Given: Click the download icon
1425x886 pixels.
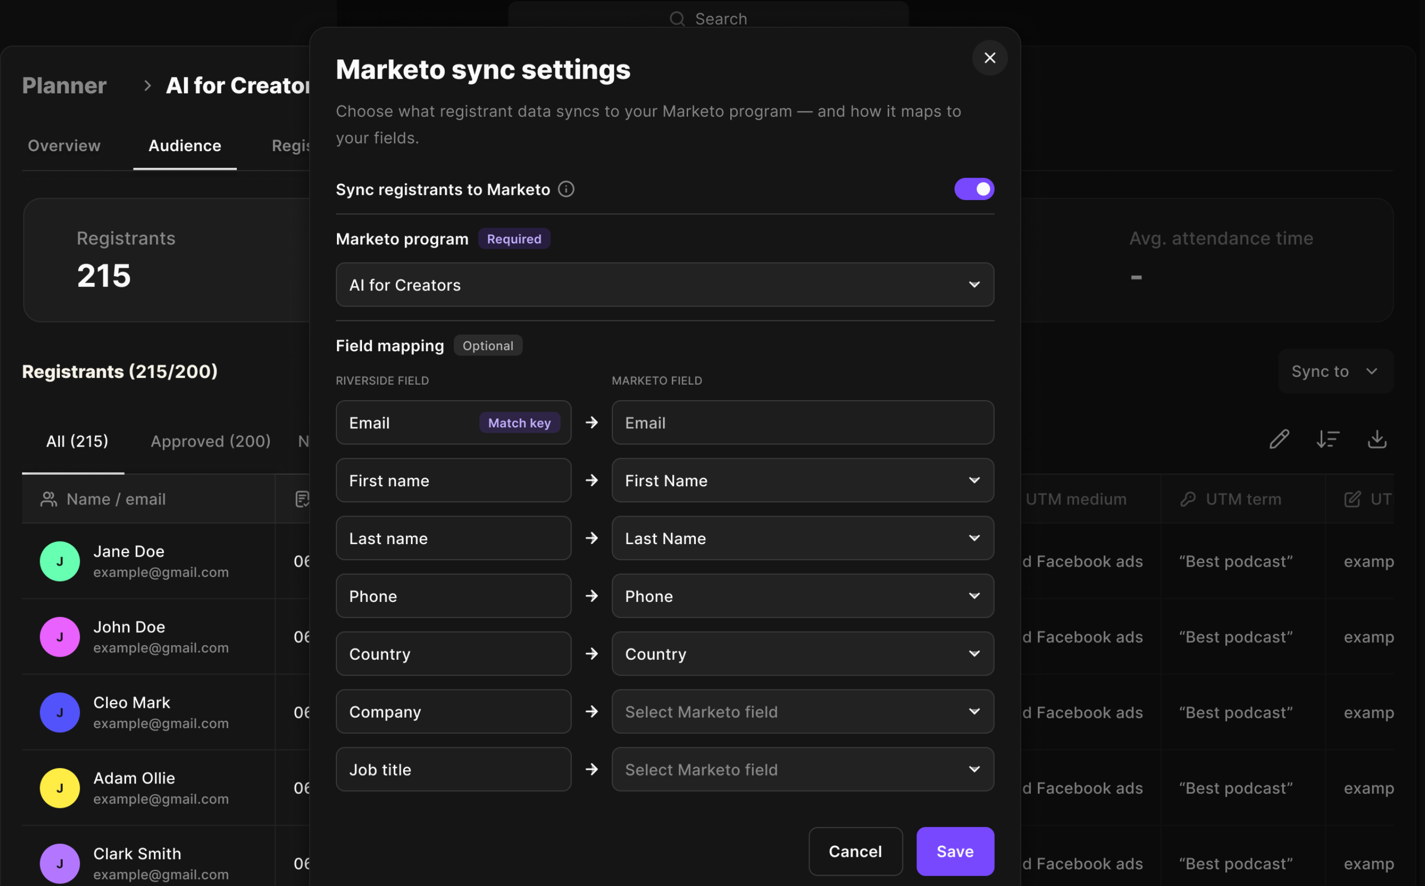Looking at the screenshot, I should [1376, 439].
